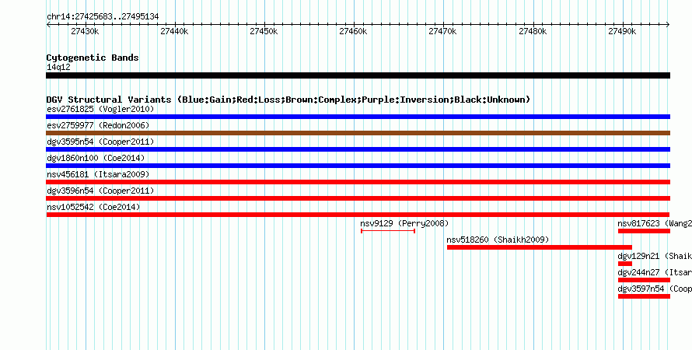Click the nsv817623 label text

[x=638, y=223]
